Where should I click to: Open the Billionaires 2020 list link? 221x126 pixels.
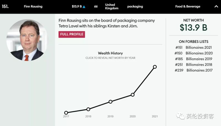click(x=199, y=53)
